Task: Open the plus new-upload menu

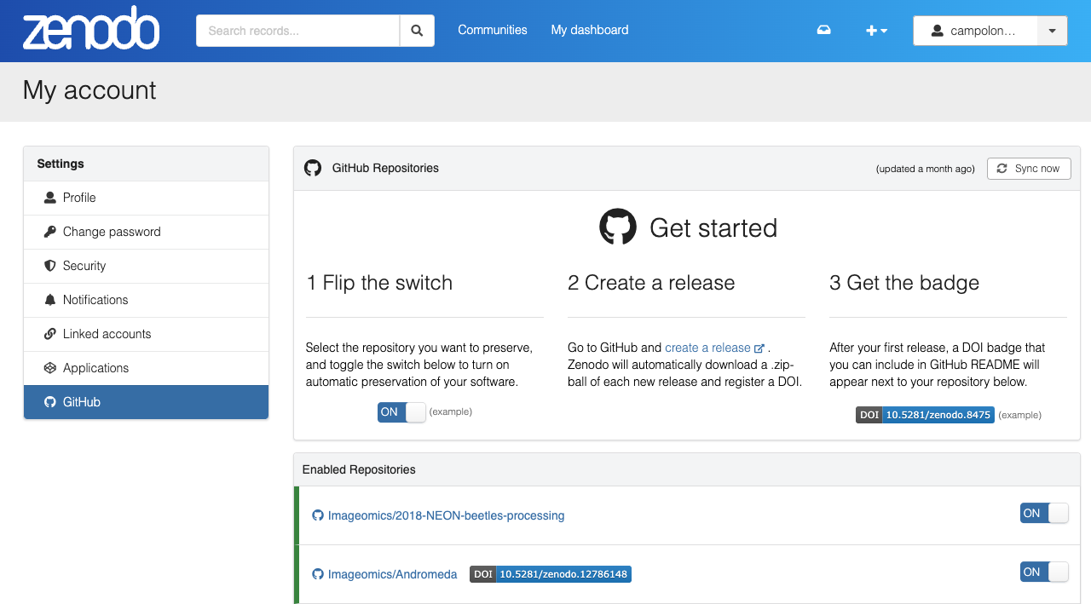Action: [876, 31]
